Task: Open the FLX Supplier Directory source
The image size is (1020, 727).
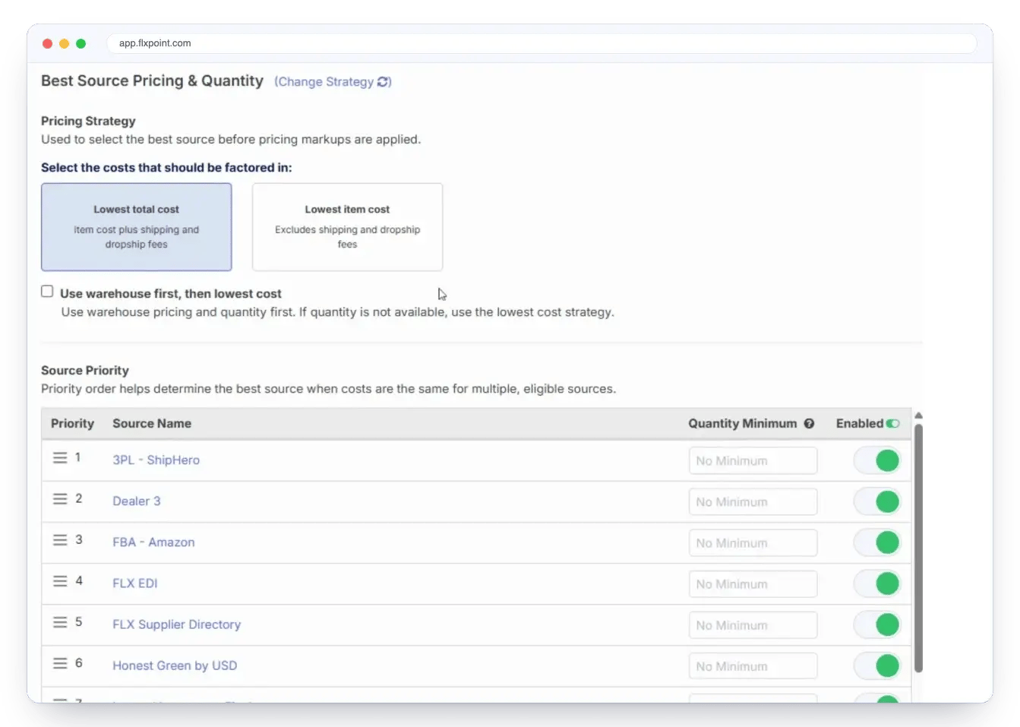Action: 177,624
